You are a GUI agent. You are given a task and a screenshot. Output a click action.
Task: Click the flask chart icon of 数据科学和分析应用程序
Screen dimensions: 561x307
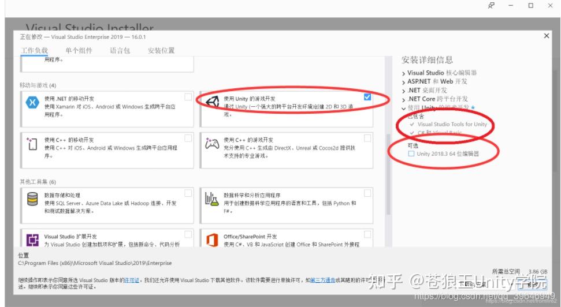tap(211, 199)
